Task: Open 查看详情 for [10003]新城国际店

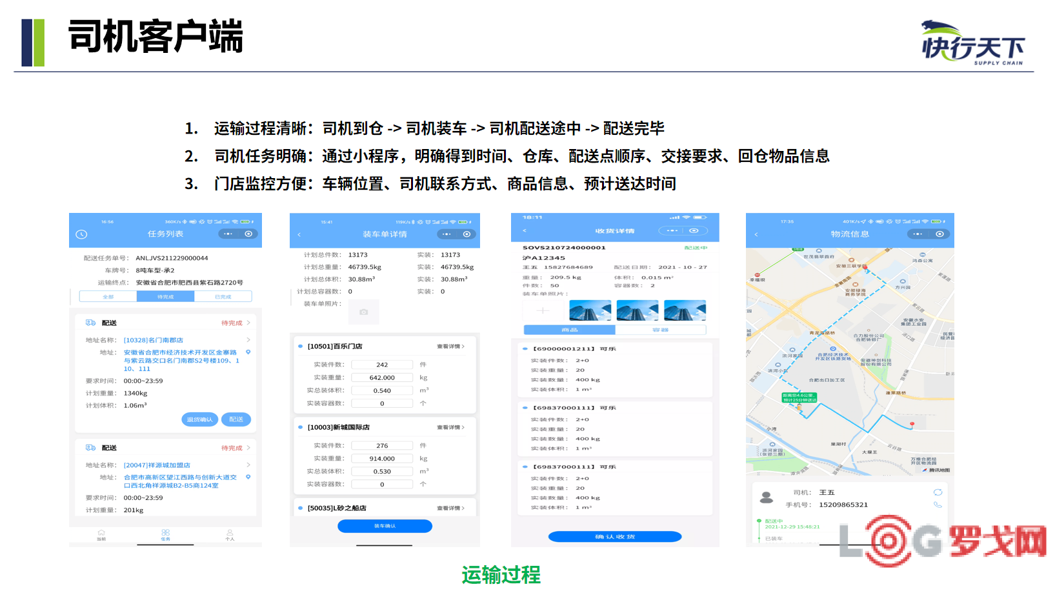Action: click(x=450, y=427)
